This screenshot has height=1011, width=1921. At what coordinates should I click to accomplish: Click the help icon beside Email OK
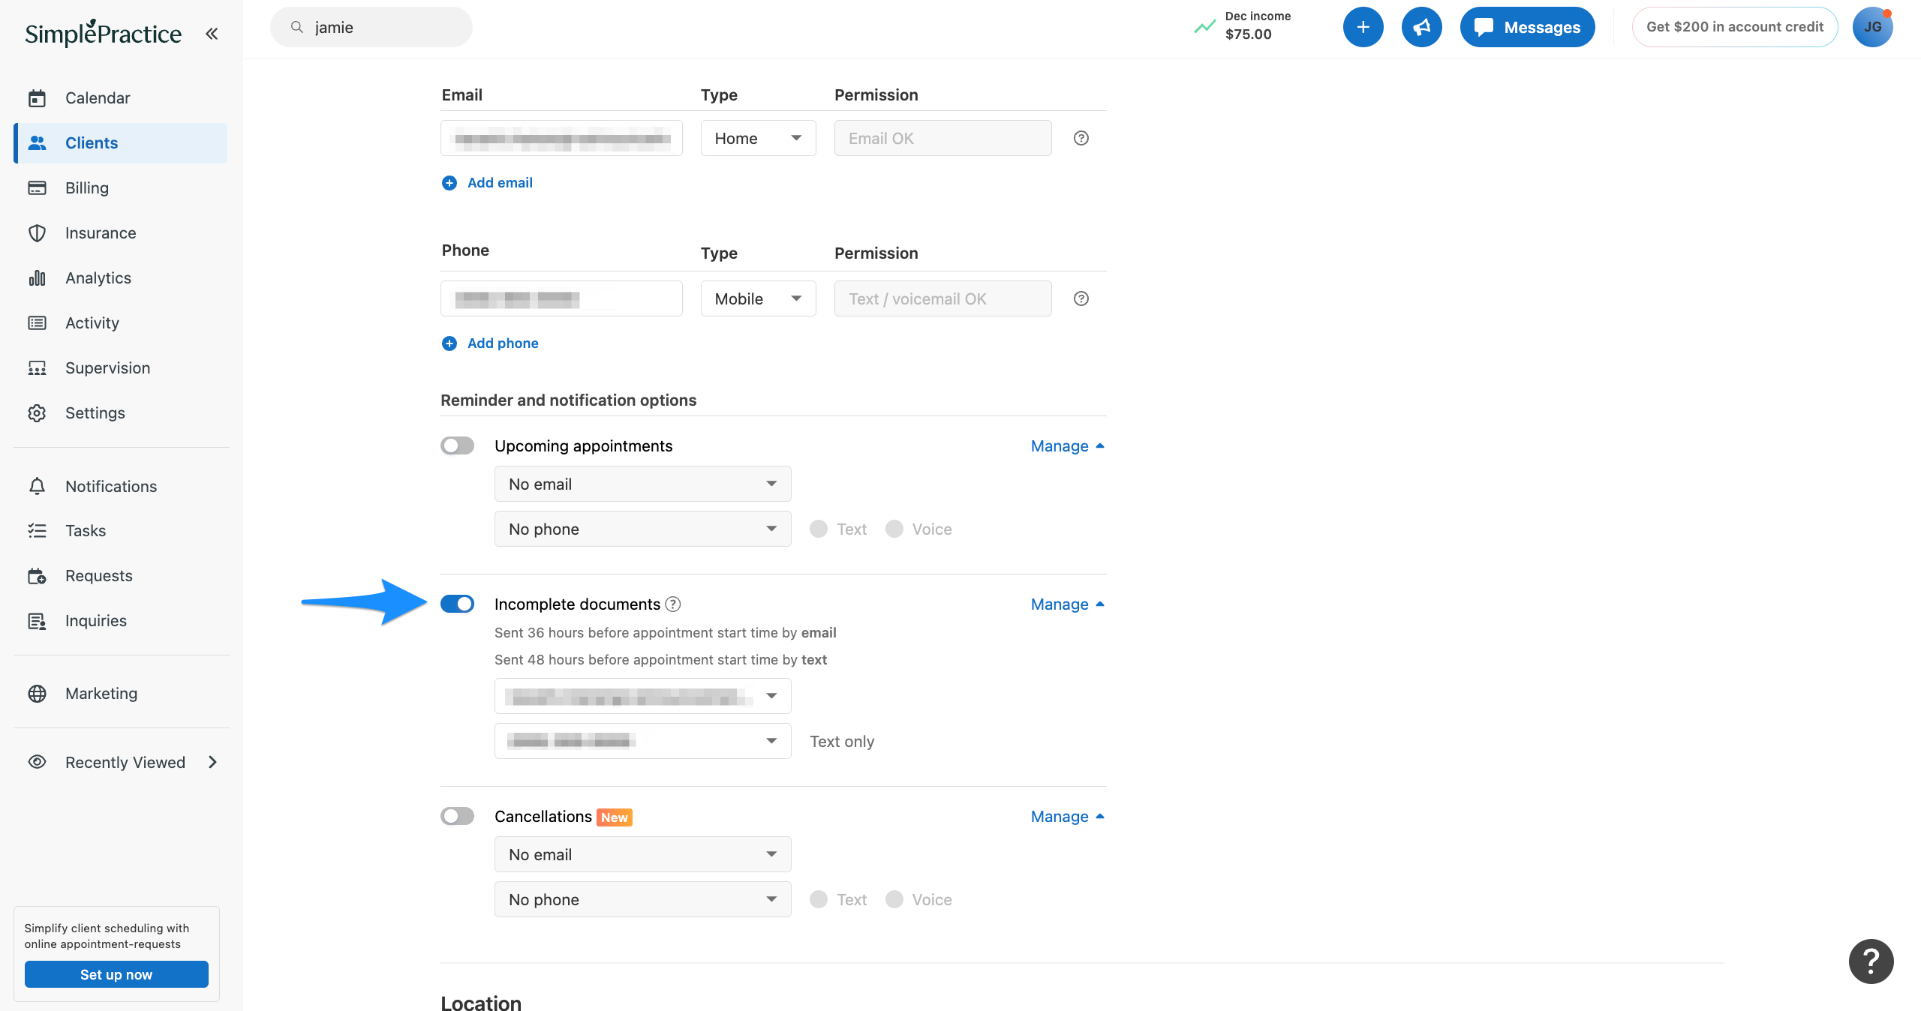pos(1081,138)
